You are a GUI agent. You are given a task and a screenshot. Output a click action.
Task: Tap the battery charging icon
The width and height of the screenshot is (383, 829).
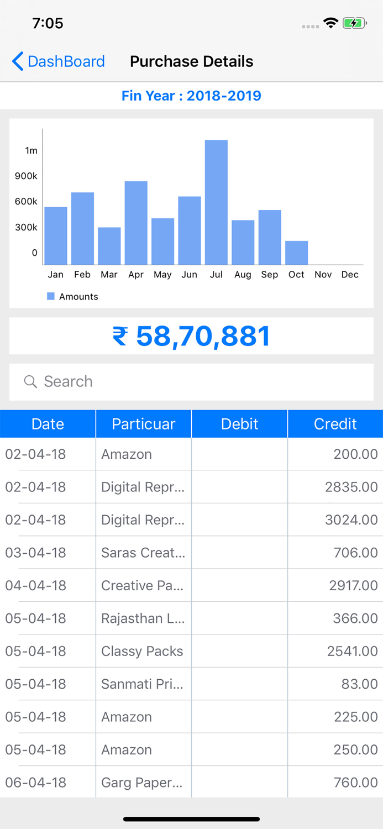point(354,23)
